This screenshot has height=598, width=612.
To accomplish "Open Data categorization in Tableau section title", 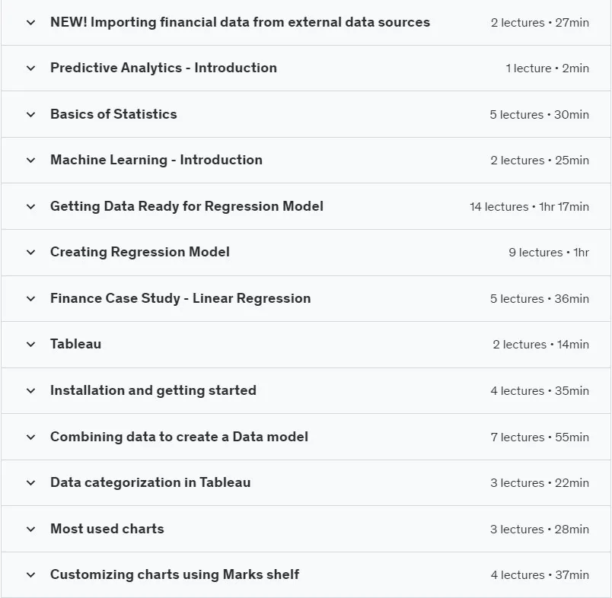I will coord(150,482).
